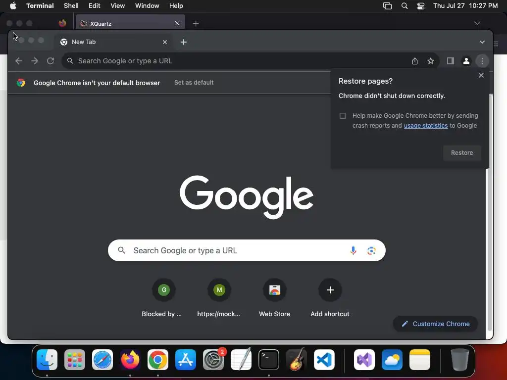507x380 pixels.
Task: Open Visual Studio Code from the Dock
Action: tap(324, 360)
